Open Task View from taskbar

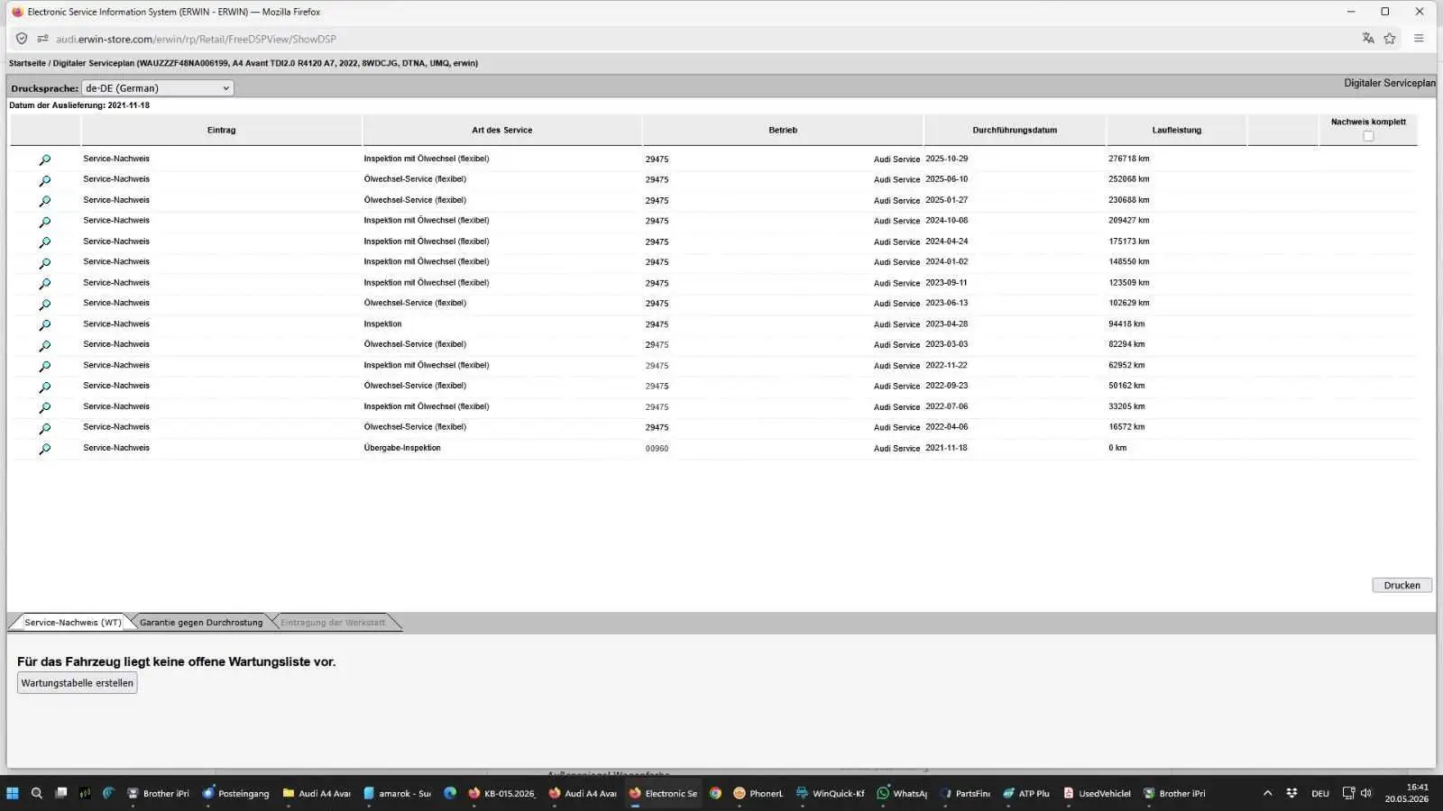tap(61, 793)
